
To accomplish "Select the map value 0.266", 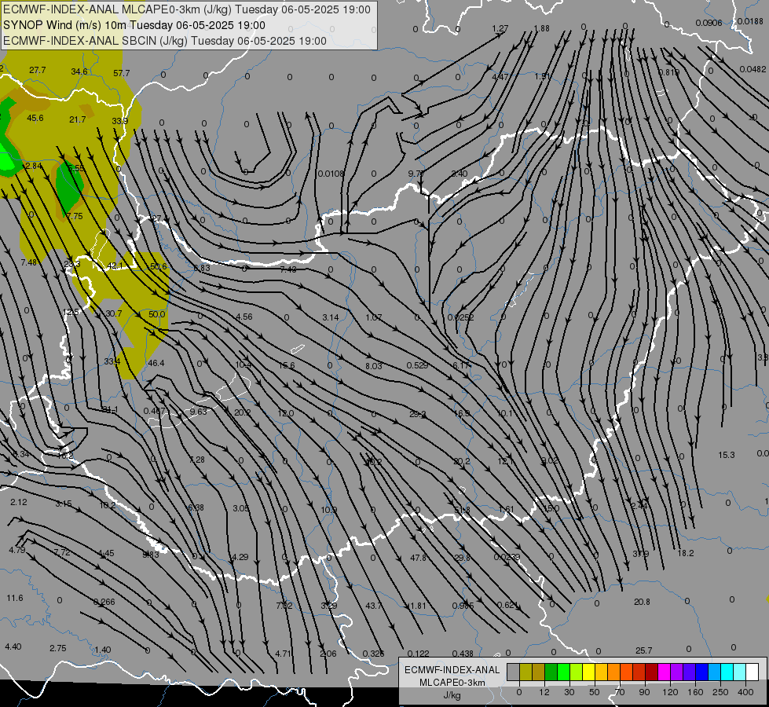I will tap(104, 602).
